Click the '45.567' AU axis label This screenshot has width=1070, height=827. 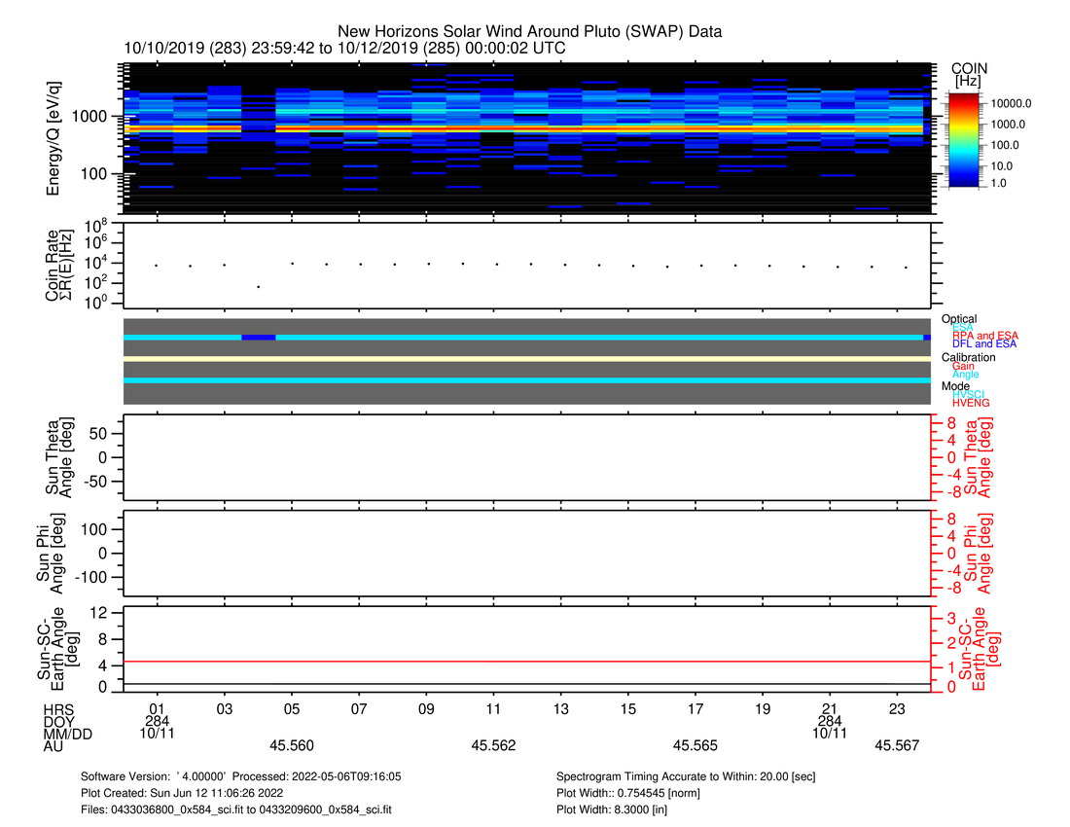pos(897,746)
